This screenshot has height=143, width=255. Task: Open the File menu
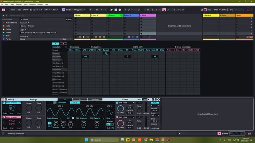[2, 4]
